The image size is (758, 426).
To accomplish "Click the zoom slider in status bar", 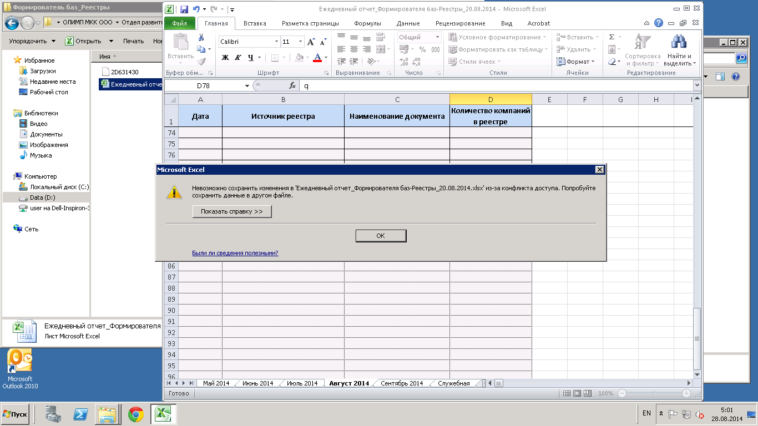I will 654,393.
